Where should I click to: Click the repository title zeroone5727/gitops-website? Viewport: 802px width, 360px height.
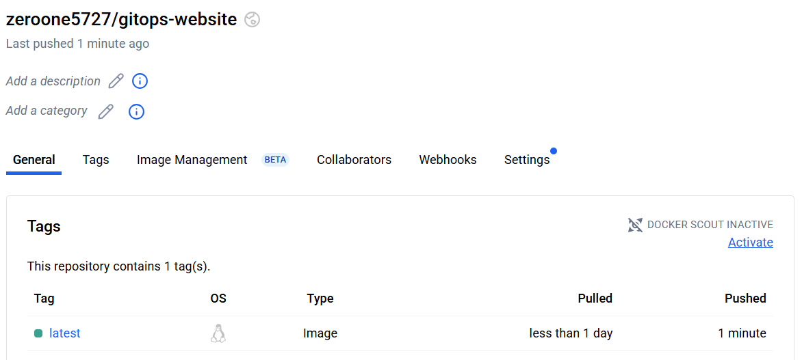click(x=122, y=19)
